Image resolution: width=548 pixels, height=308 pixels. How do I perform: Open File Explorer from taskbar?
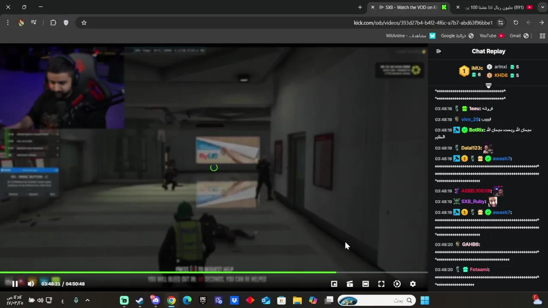click(297, 300)
